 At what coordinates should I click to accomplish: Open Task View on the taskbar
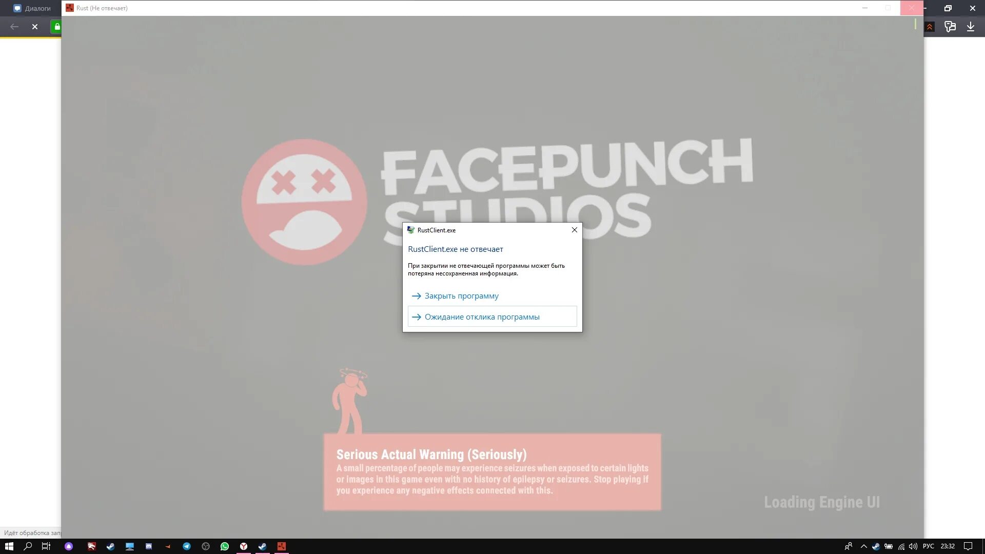coord(46,546)
